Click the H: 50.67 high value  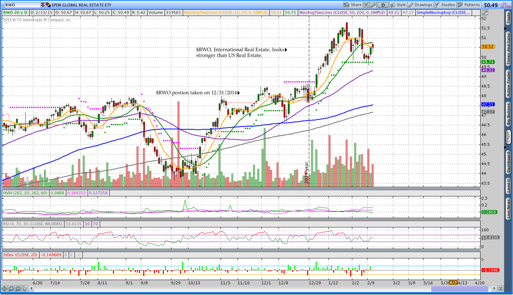[83, 12]
